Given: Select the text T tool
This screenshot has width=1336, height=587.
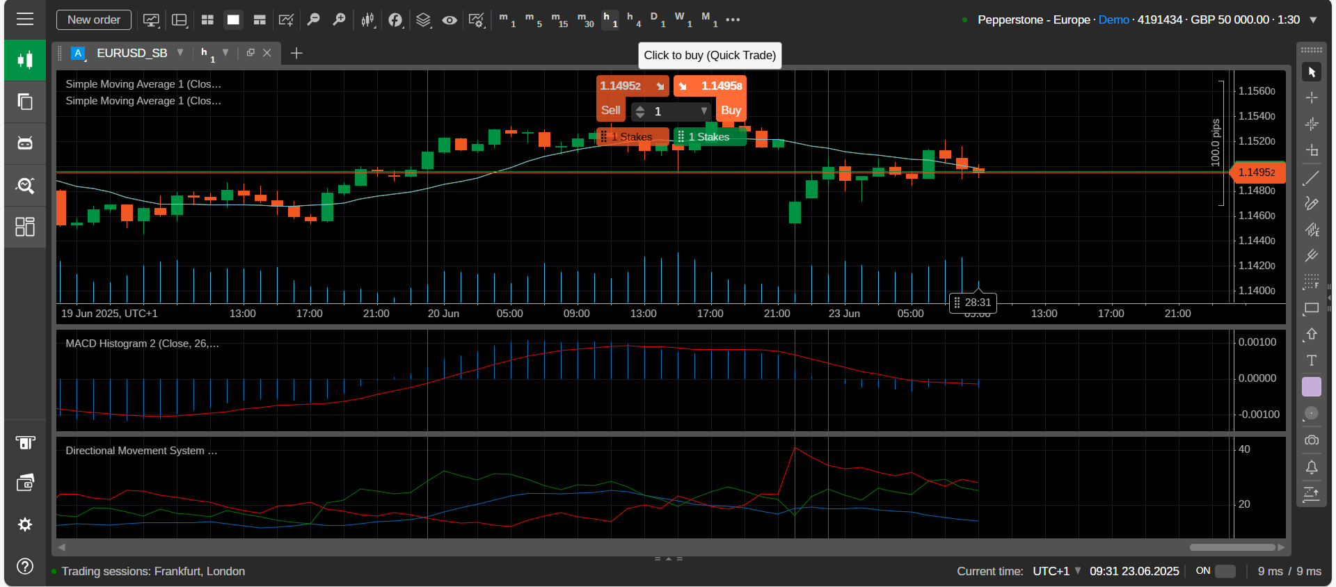Looking at the screenshot, I should point(1312,360).
